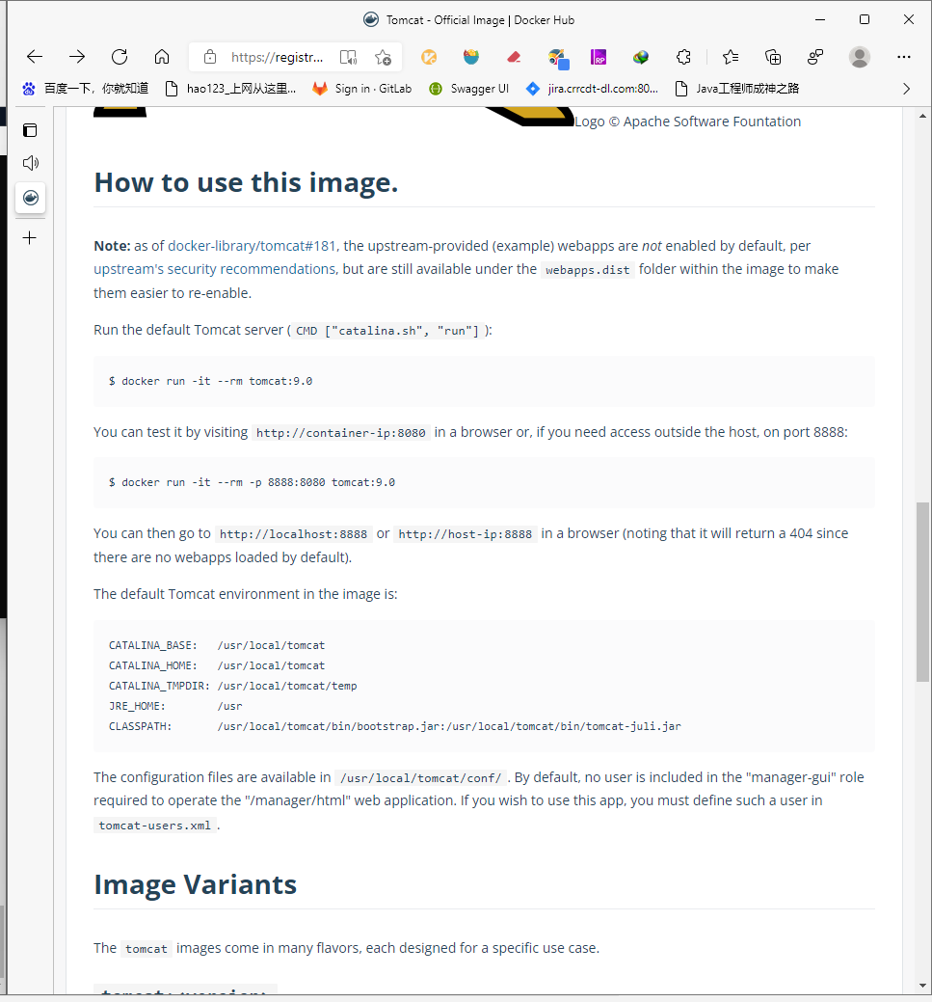The image size is (932, 1002).
Task: Open the Favorites star list
Action: [x=731, y=58]
